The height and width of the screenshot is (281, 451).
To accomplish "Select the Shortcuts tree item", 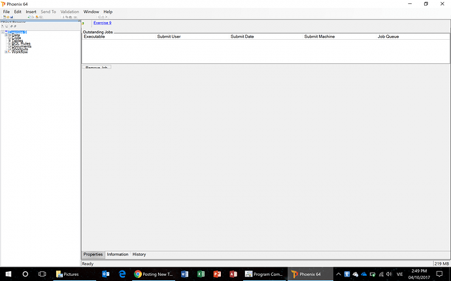I will coord(20,50).
